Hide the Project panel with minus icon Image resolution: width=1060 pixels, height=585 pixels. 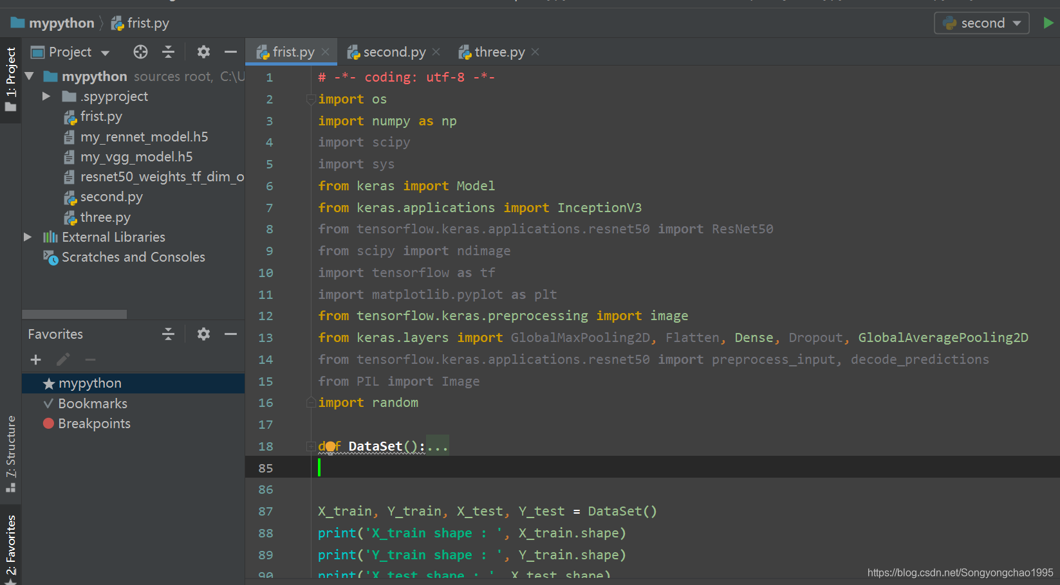click(x=230, y=52)
